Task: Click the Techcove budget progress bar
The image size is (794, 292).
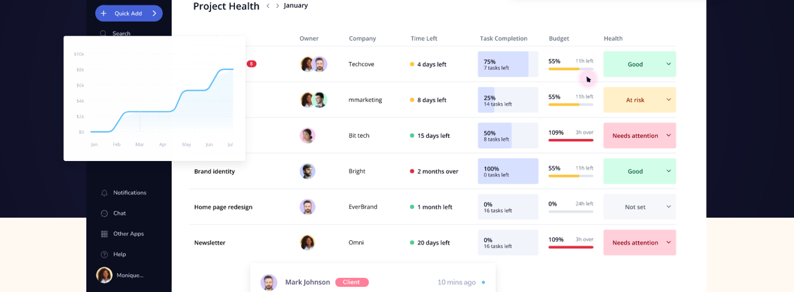Action: (x=571, y=69)
